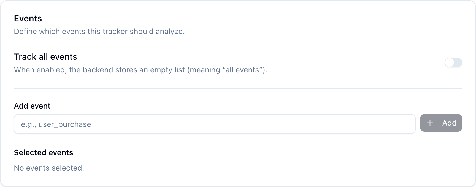Click inside the Add button's gray area
This screenshot has width=476, height=187.
pos(441,123)
